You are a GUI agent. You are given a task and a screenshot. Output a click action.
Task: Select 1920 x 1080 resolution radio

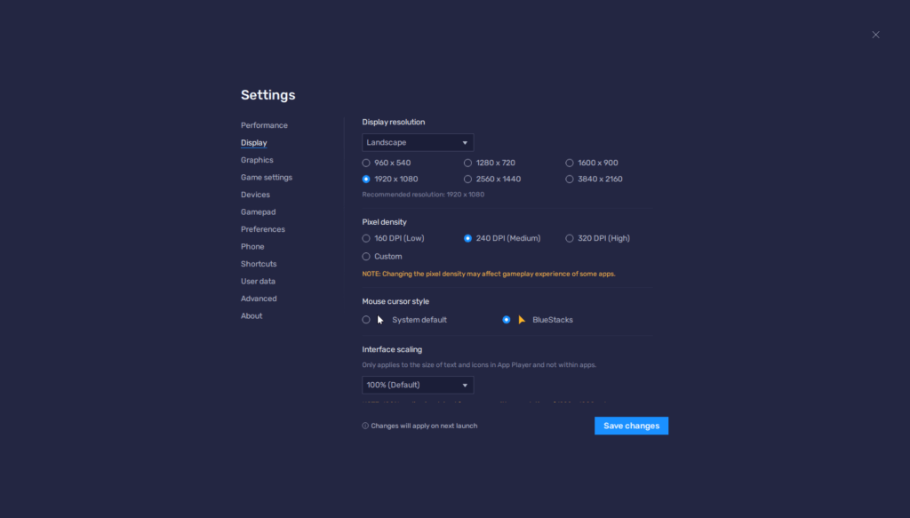(x=365, y=179)
